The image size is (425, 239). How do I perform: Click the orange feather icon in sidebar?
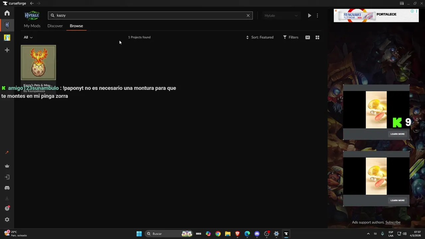click(x=7, y=153)
